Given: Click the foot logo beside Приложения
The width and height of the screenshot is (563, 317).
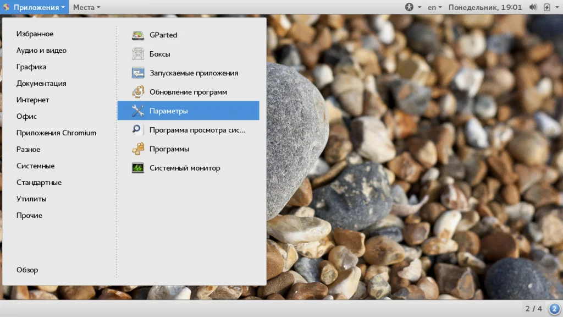Looking at the screenshot, I should 6,7.
